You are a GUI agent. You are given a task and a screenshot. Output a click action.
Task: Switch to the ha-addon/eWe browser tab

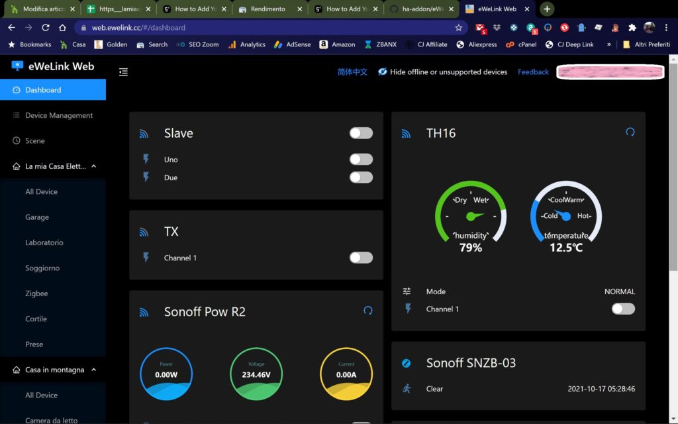tap(421, 9)
